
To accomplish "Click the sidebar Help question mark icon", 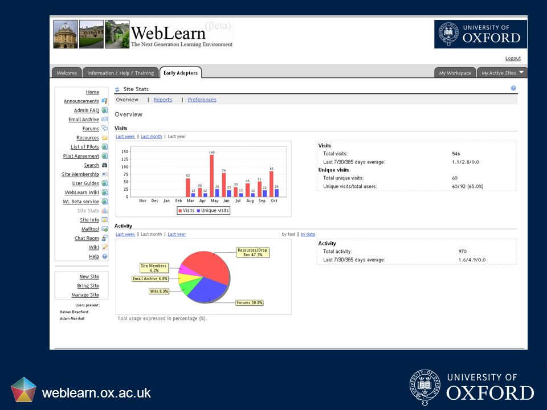I will (x=104, y=256).
